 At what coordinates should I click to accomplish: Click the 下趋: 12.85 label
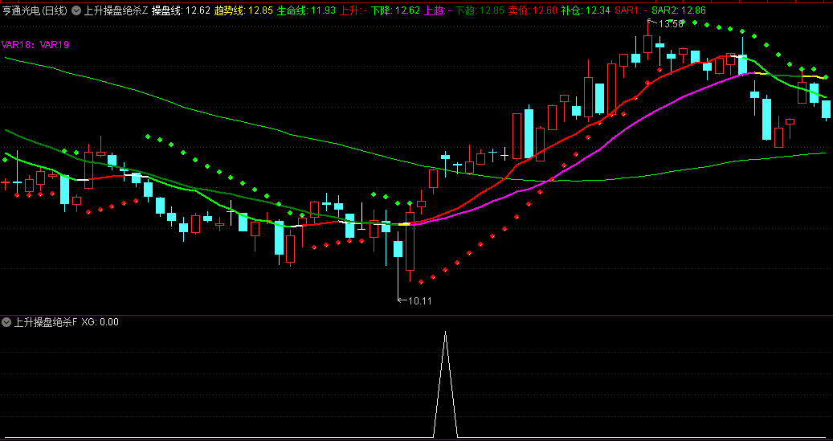tap(480, 10)
